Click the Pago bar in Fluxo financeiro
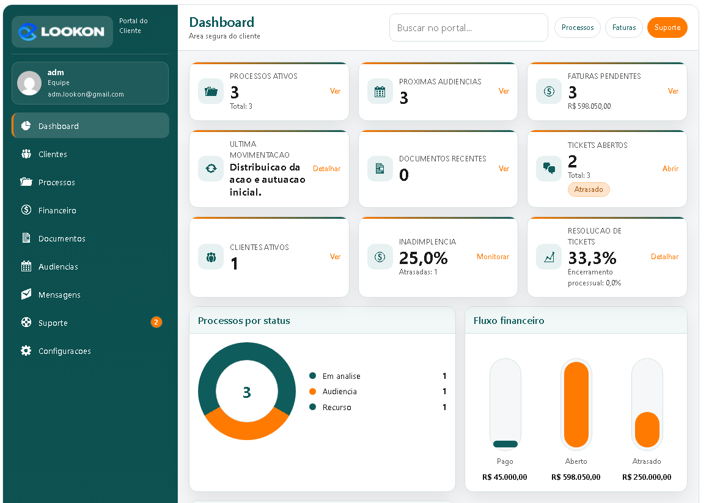 point(505,443)
